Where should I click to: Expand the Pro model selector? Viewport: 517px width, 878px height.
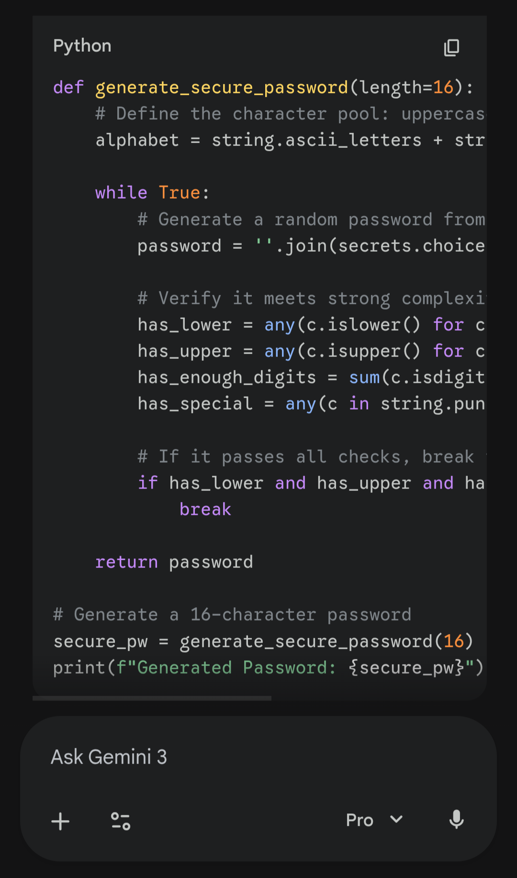374,820
